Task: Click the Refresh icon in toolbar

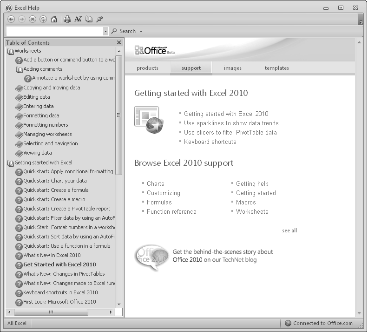Action: coord(43,19)
